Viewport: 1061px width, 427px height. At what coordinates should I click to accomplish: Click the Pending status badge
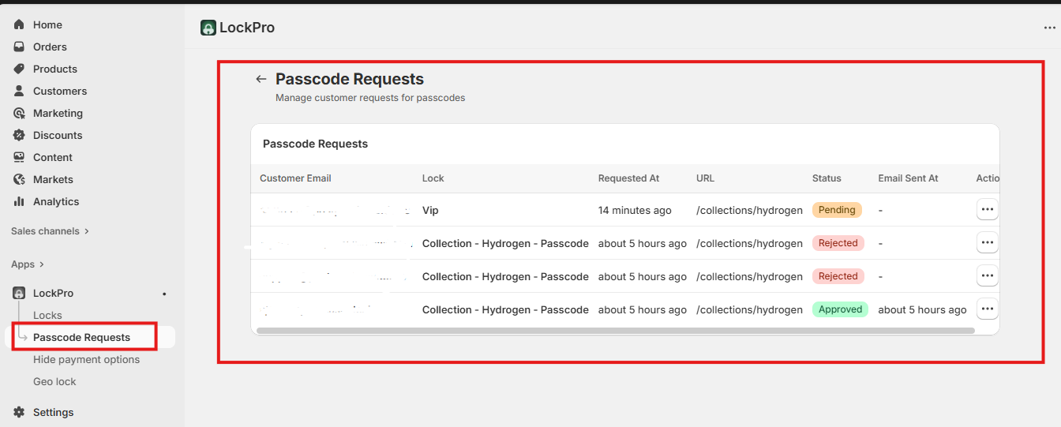click(837, 210)
